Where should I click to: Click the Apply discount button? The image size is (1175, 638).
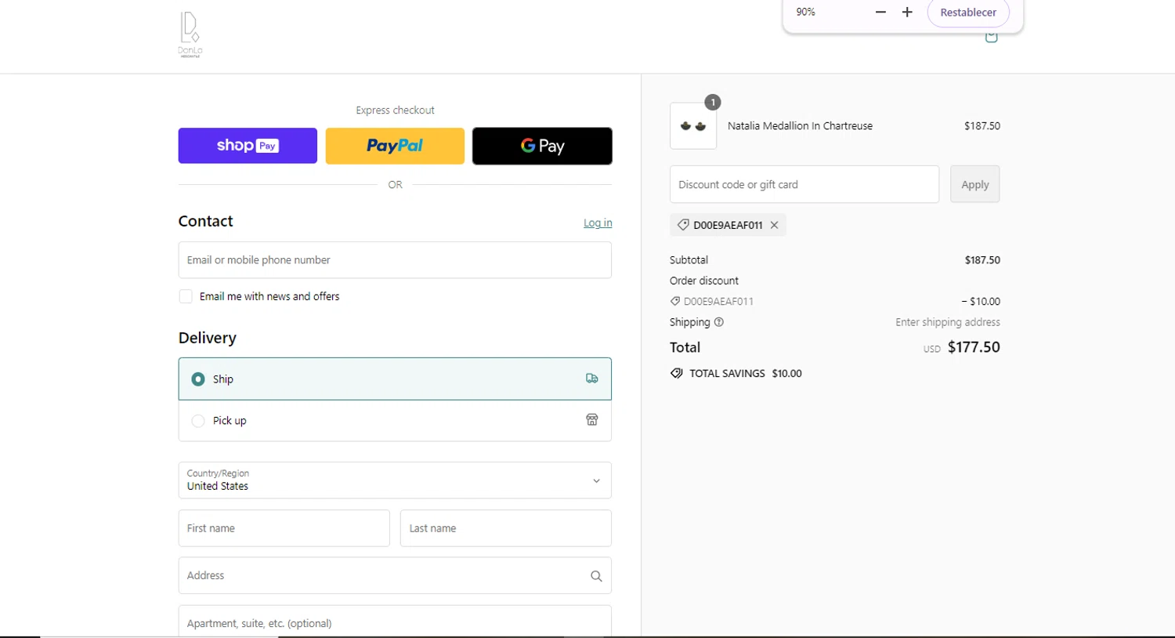[975, 184]
